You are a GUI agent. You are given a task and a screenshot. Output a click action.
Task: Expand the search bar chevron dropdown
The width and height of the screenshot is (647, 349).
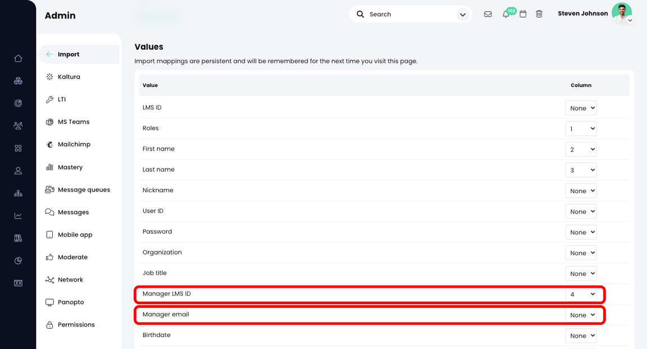[462, 14]
